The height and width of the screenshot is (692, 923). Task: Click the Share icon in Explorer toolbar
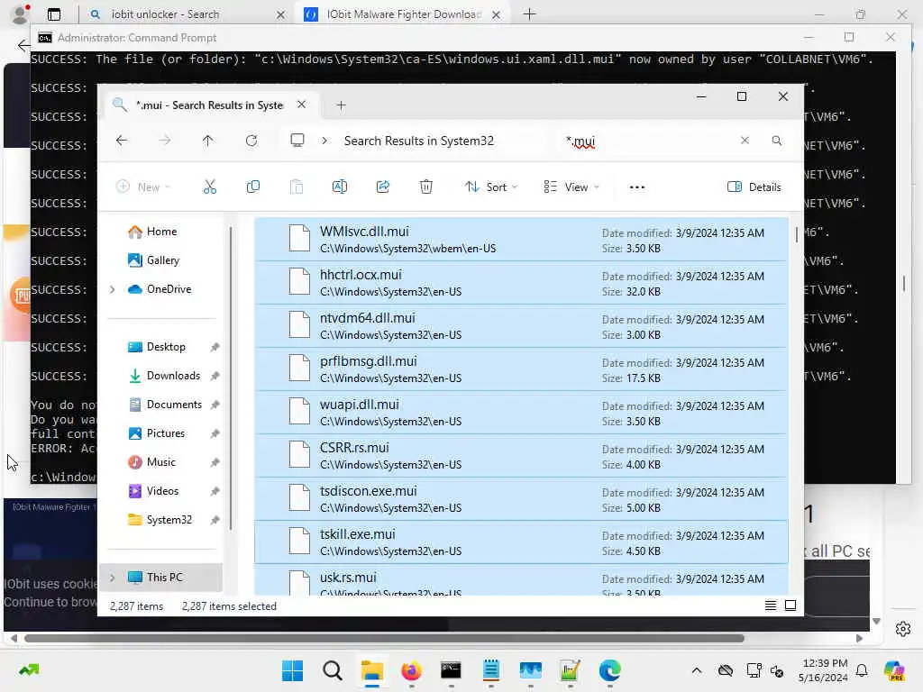(x=383, y=187)
